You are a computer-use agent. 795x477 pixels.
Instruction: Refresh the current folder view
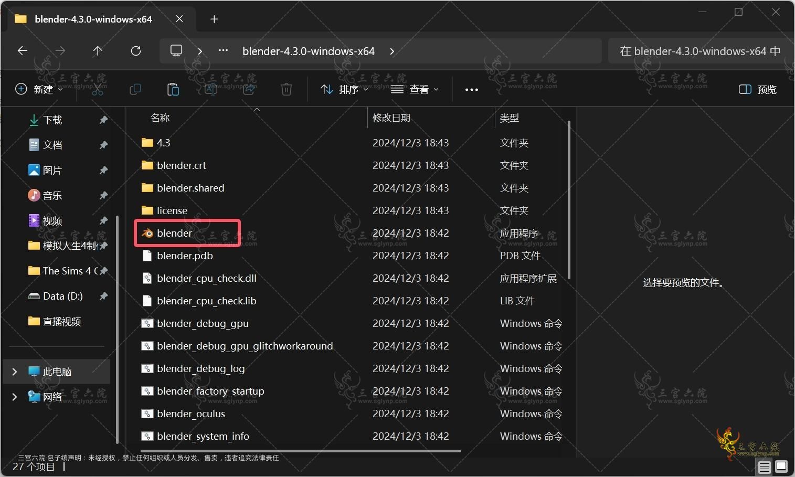tap(136, 51)
